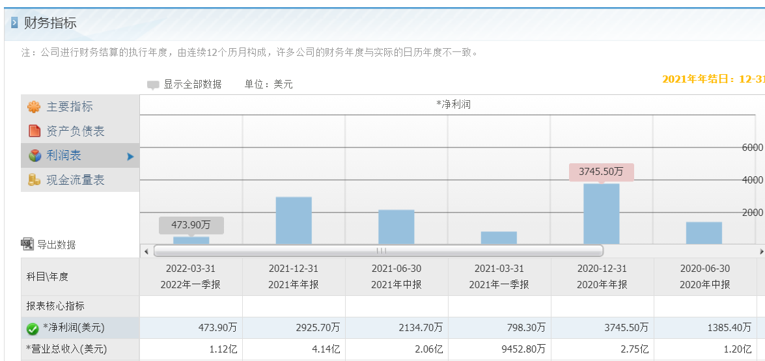Click the 4000 y-axis label
The image size is (765, 361).
(x=753, y=180)
